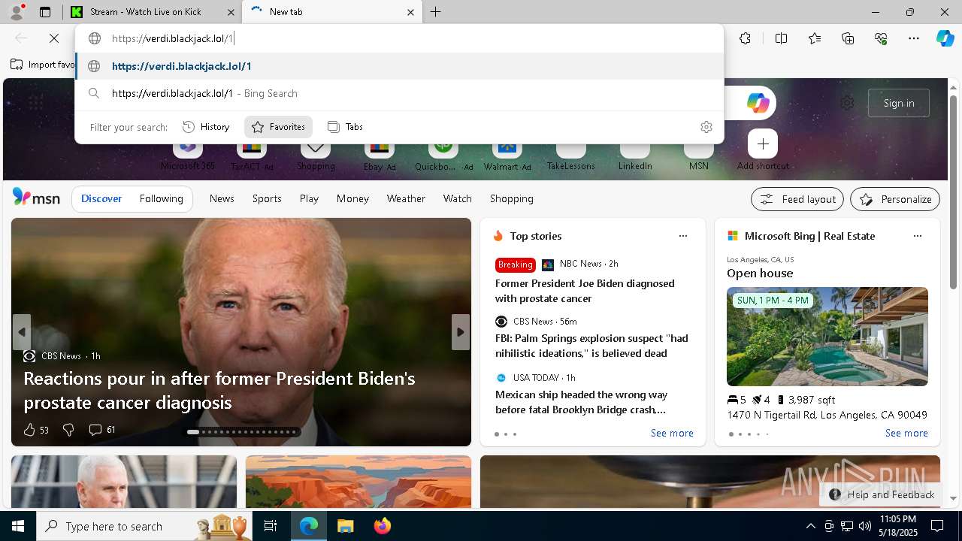Click into the browser address bar
The height and width of the screenshot is (541, 962).
(x=398, y=38)
